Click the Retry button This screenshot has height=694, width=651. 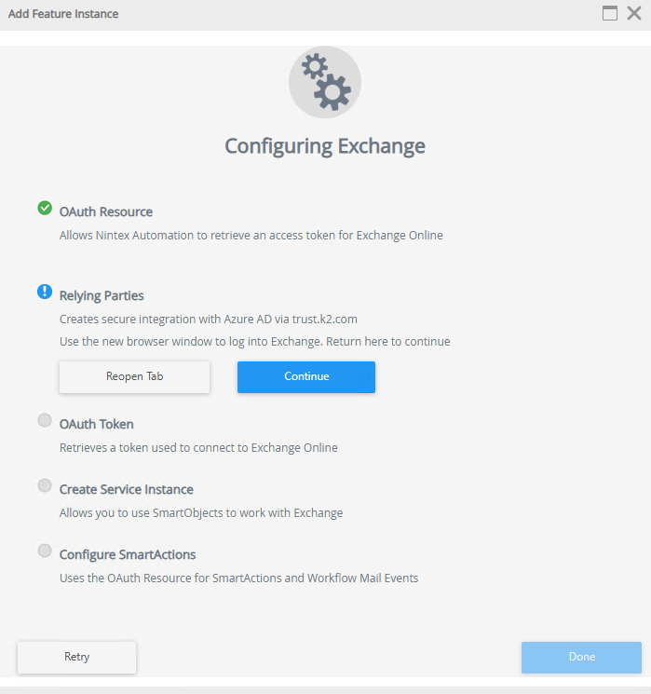77,657
